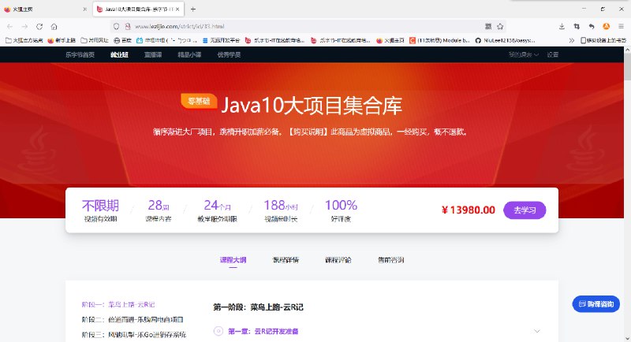Select 阶段三 乐Go进销存系统 in the outline
Viewport: 631px width, 342px height.
point(134,334)
